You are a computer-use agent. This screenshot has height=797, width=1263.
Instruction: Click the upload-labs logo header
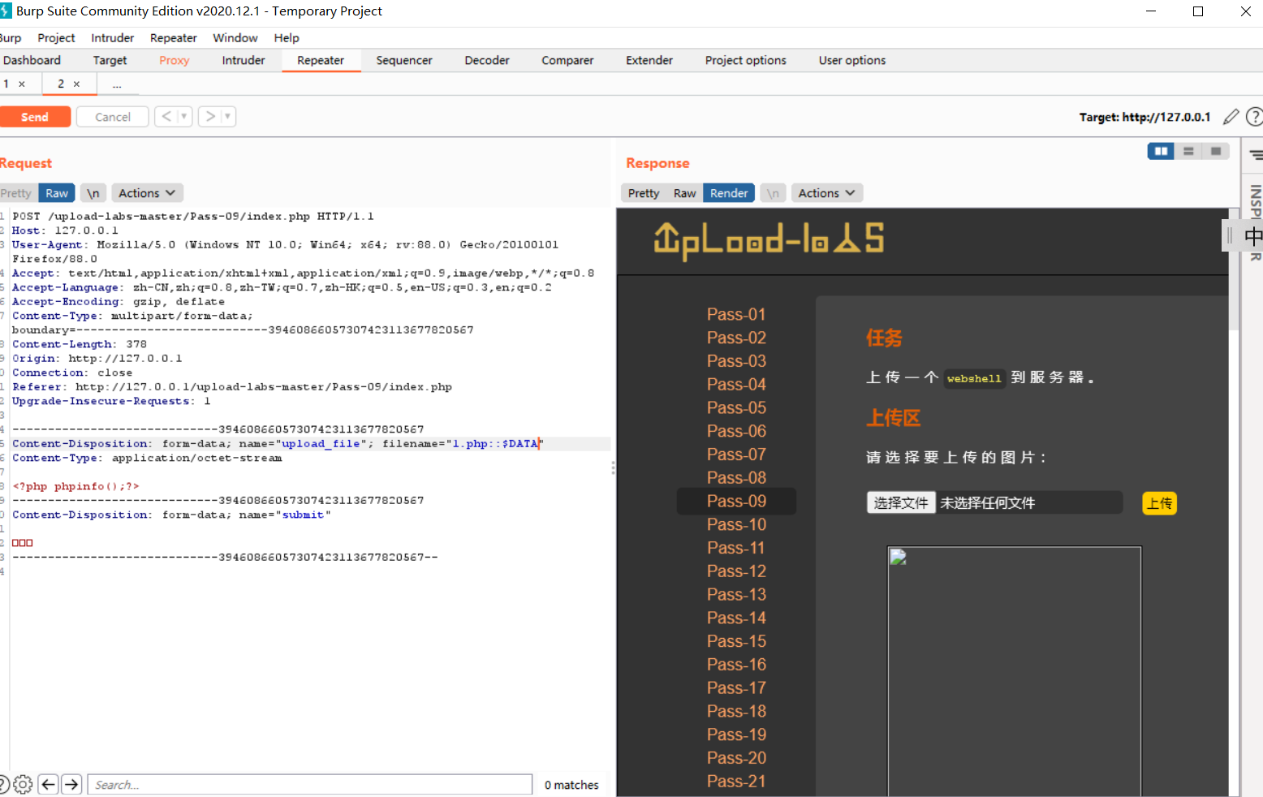click(x=769, y=239)
